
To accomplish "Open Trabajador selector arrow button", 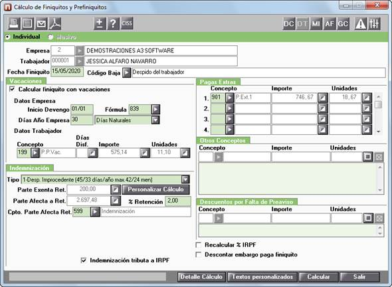I will click(79, 61).
